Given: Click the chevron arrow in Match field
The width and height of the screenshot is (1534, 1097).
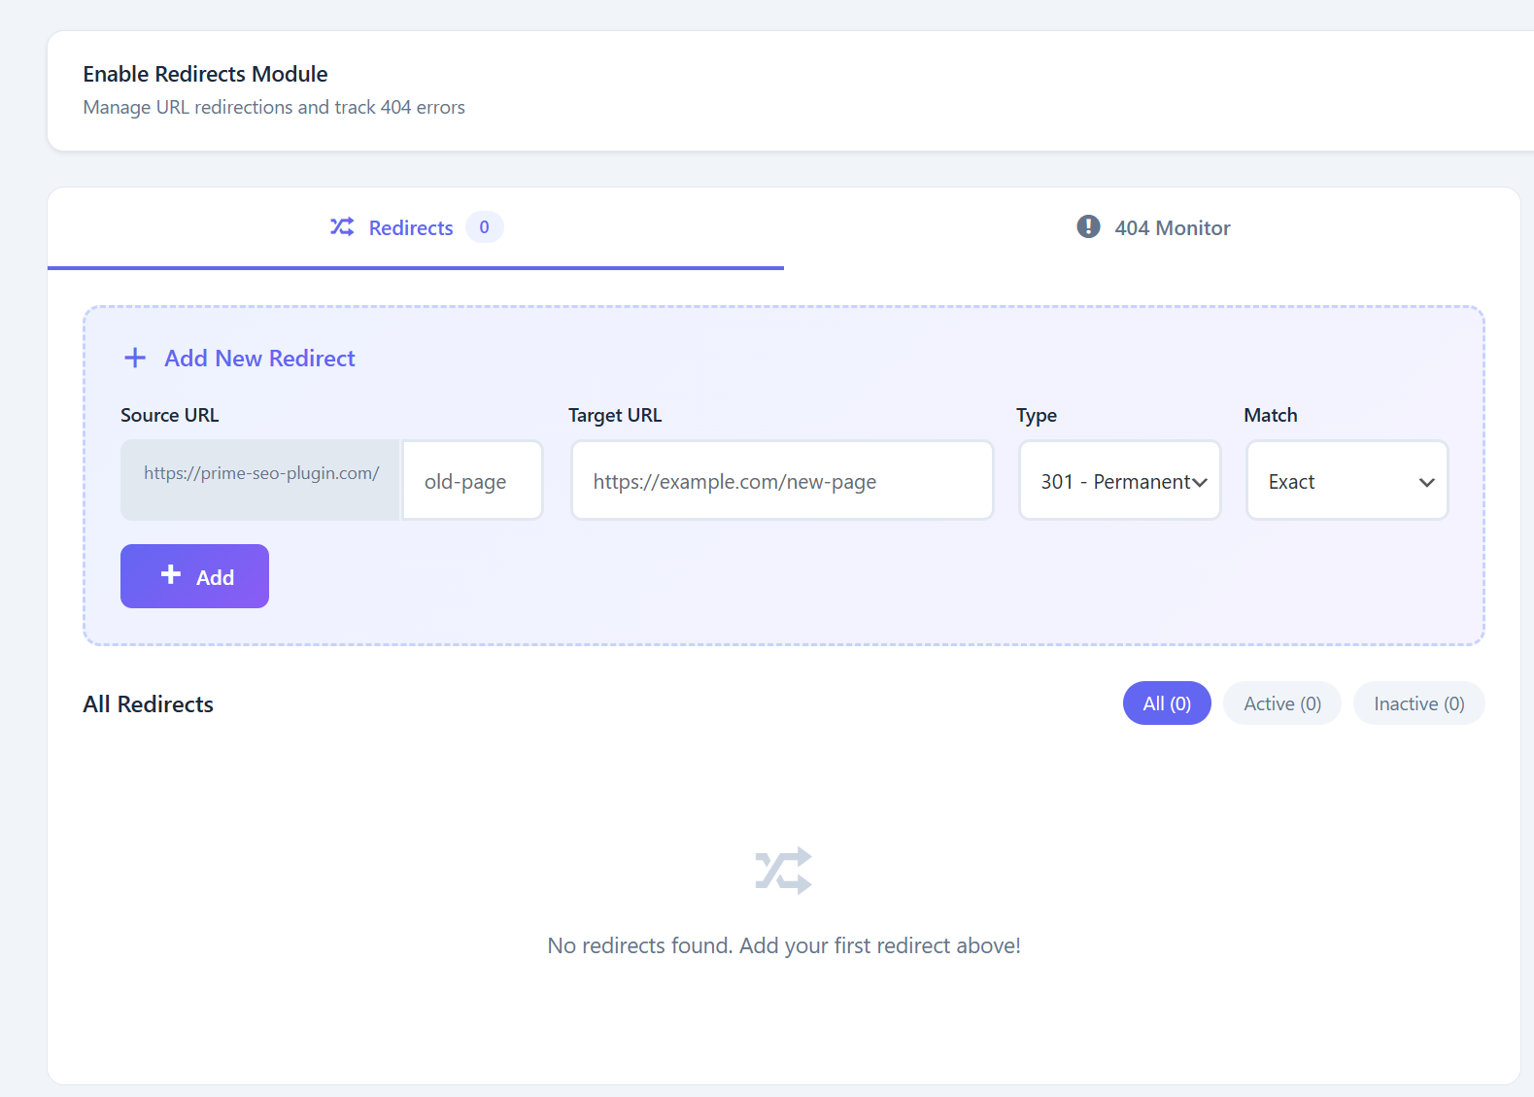Looking at the screenshot, I should click(1426, 483).
